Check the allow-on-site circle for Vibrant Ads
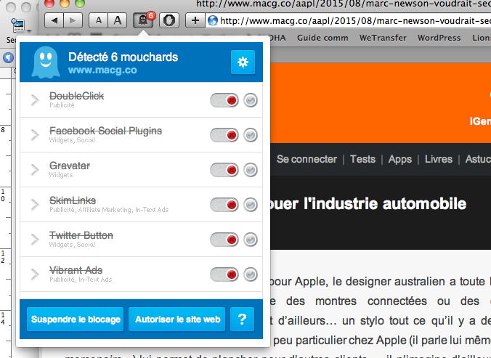 (x=250, y=274)
